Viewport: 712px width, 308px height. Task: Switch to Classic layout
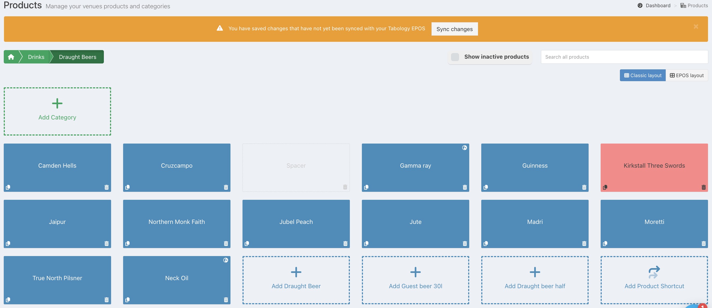[643, 76]
